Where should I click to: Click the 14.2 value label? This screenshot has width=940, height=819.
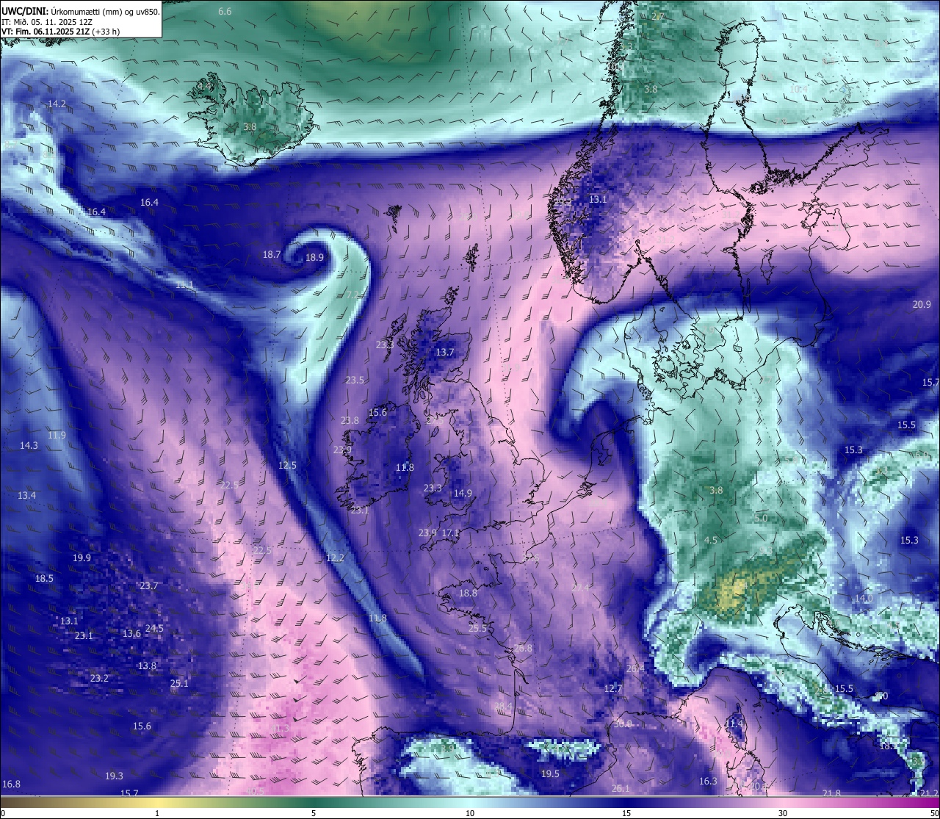tap(57, 104)
